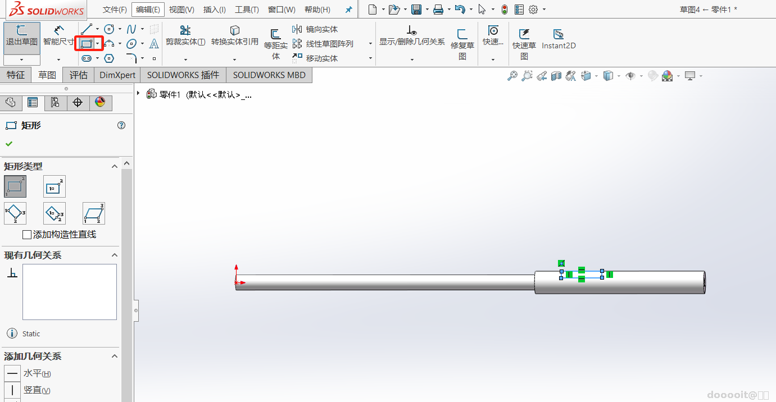Open the 文件(F) menu
This screenshot has width=776, height=402.
tap(115, 10)
